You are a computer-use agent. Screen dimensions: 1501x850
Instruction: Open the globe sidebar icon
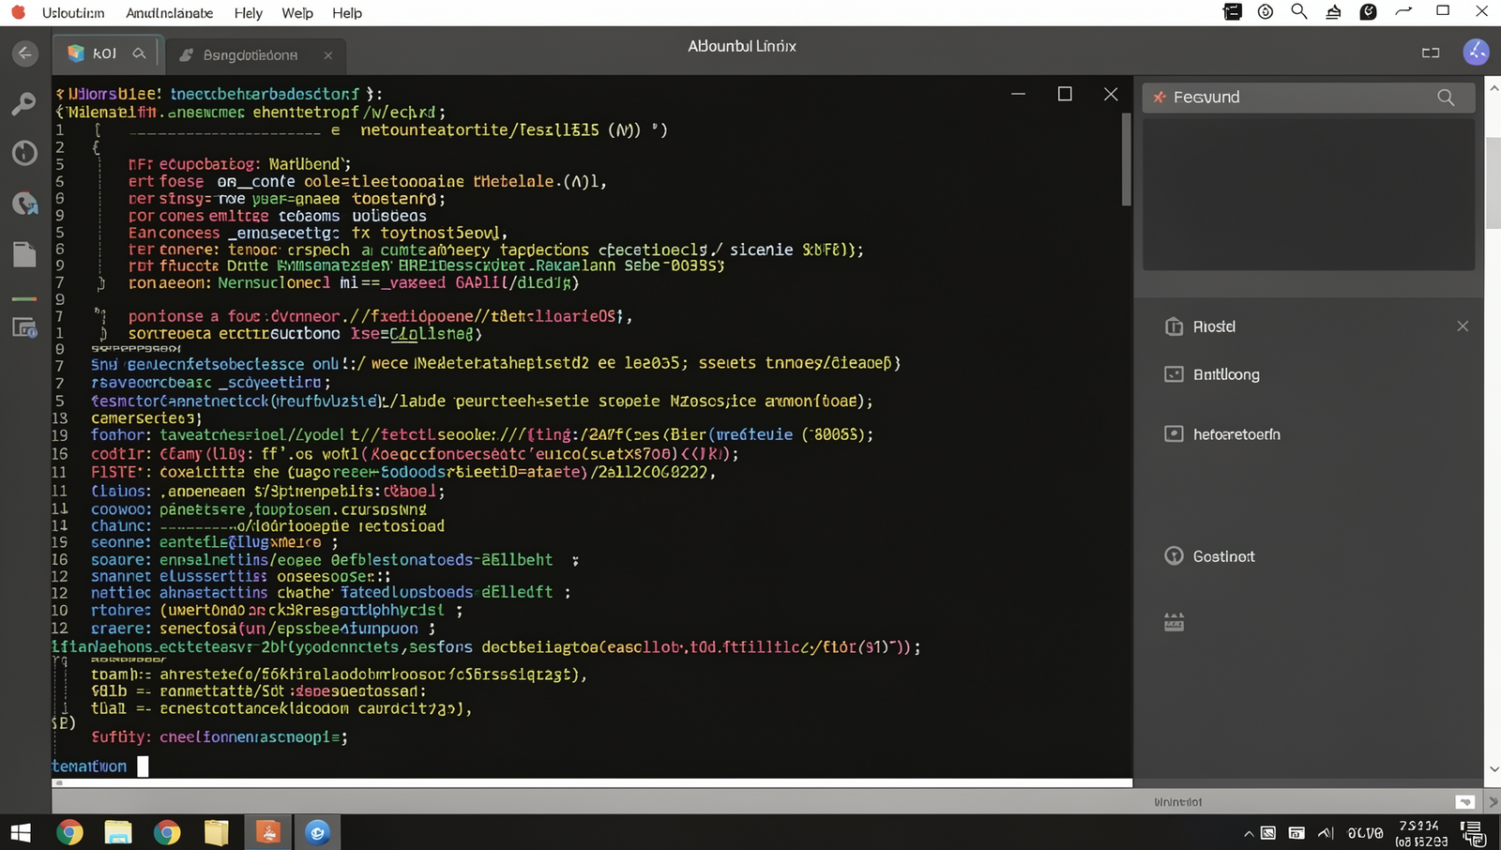tap(24, 204)
